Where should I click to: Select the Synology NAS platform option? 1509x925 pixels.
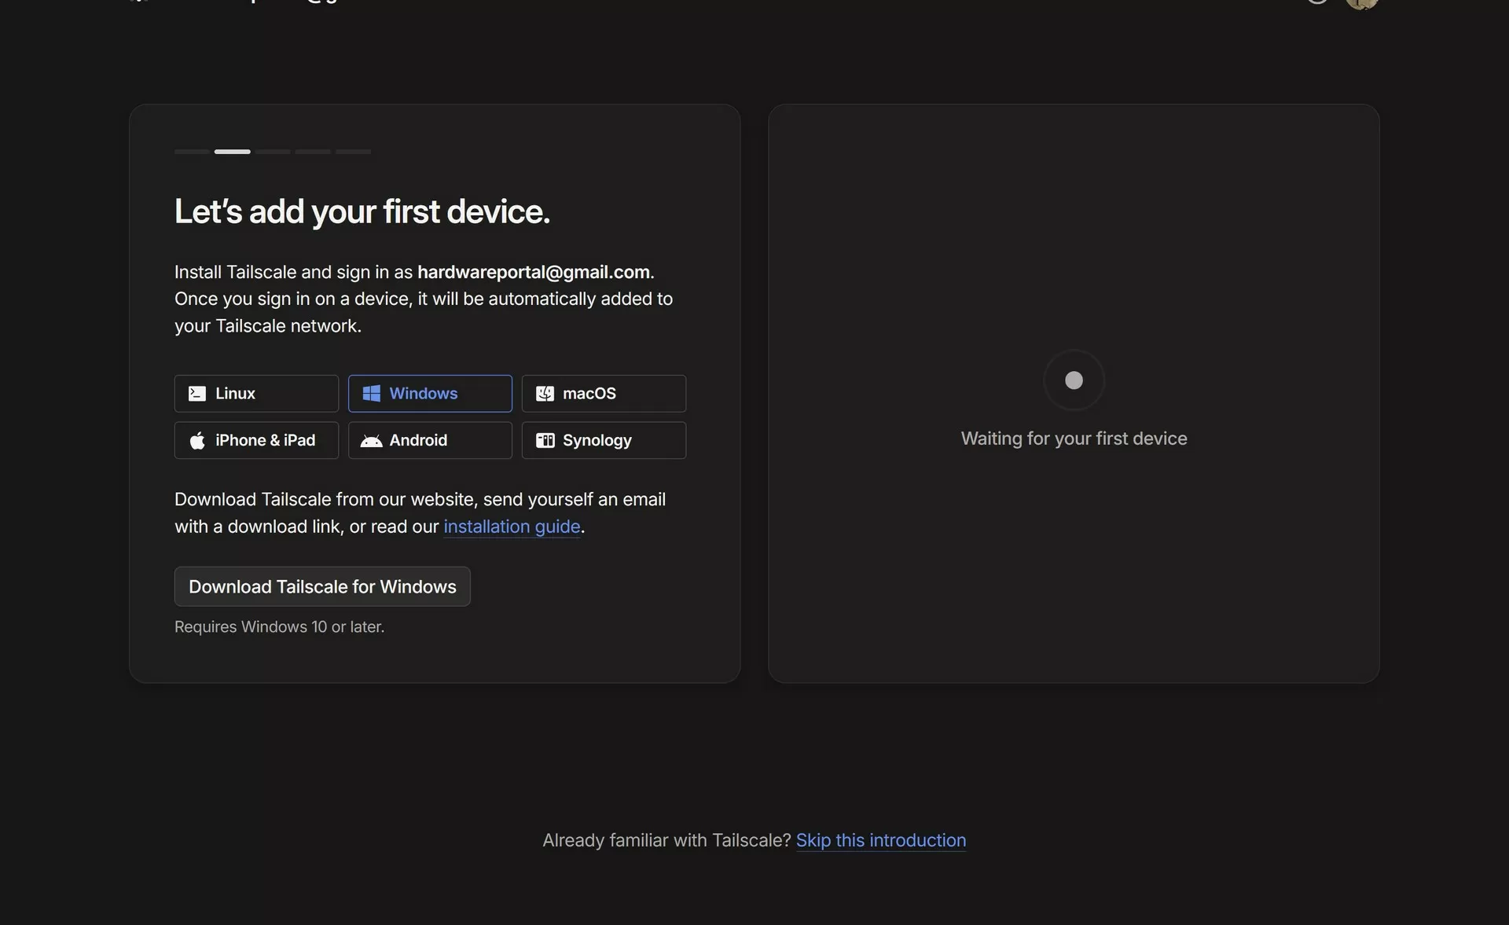click(603, 440)
